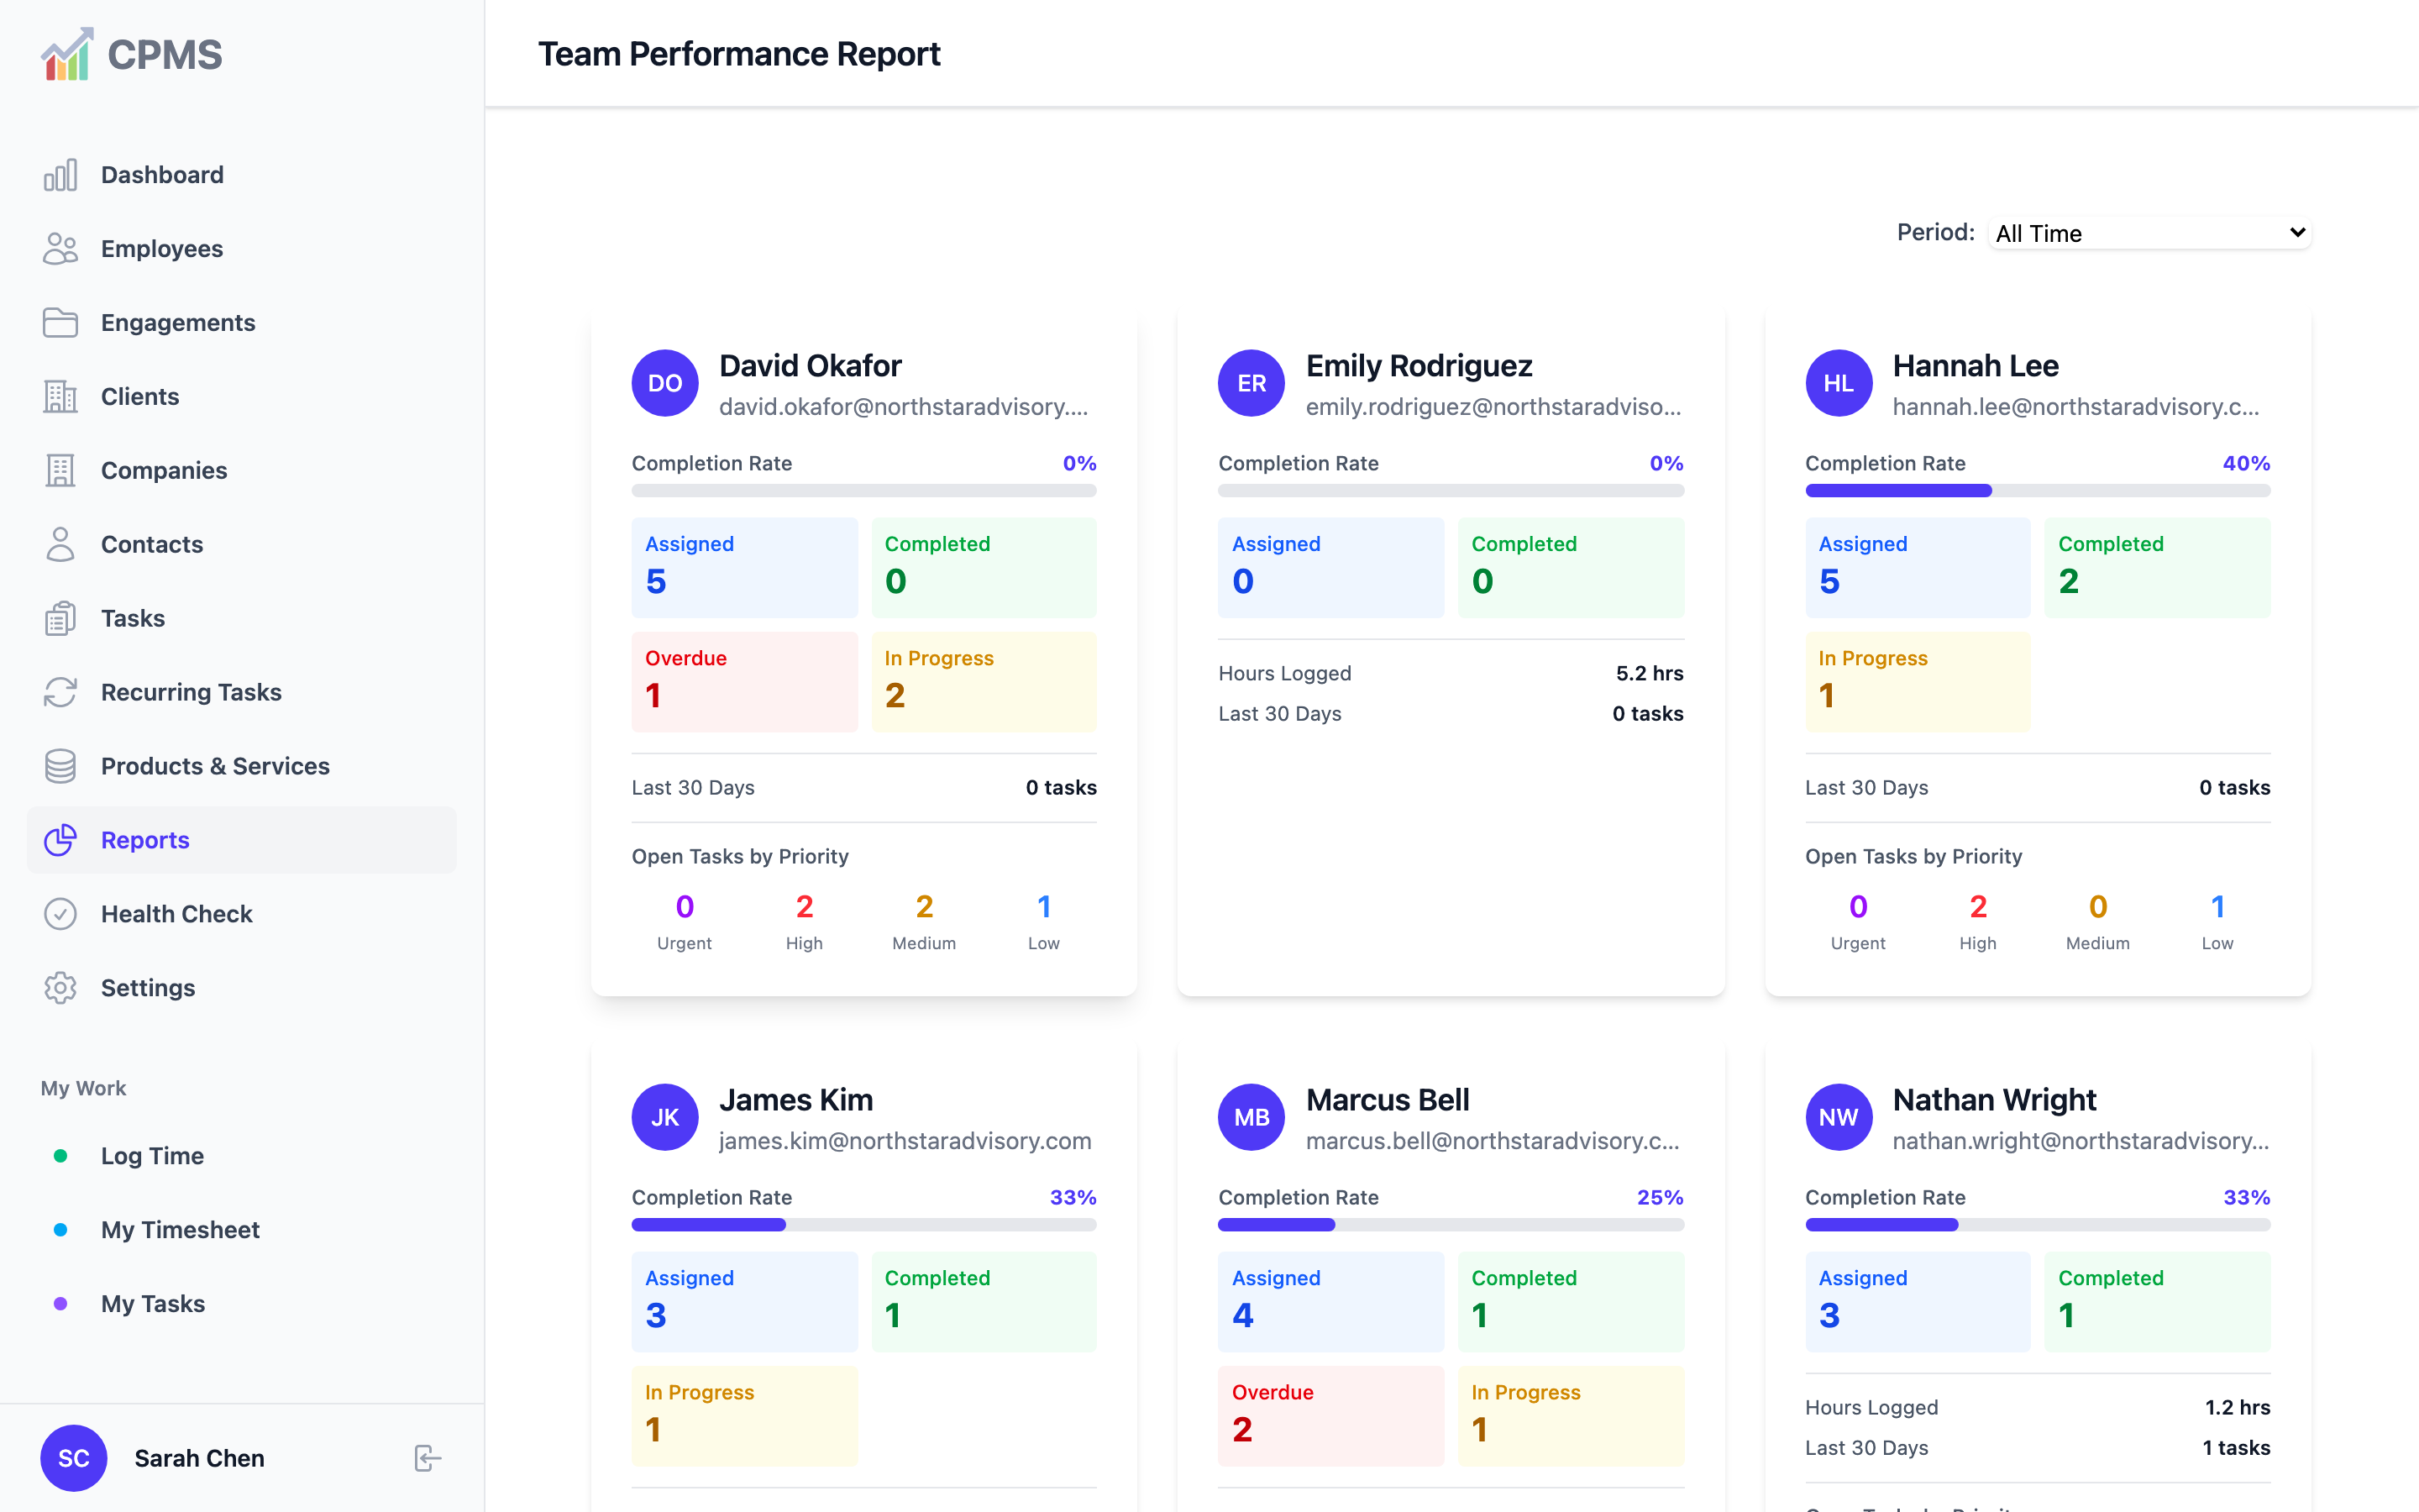Click Hannah Lee's Low priority count
Viewport: 2419px width, 1512px height.
tap(2217, 907)
